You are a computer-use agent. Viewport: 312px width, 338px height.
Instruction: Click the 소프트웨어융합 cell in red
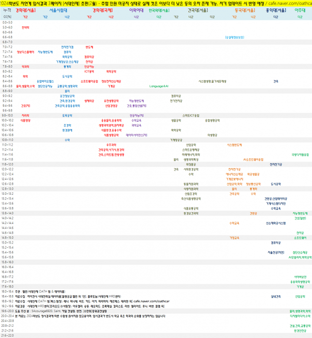(x=89, y=81)
